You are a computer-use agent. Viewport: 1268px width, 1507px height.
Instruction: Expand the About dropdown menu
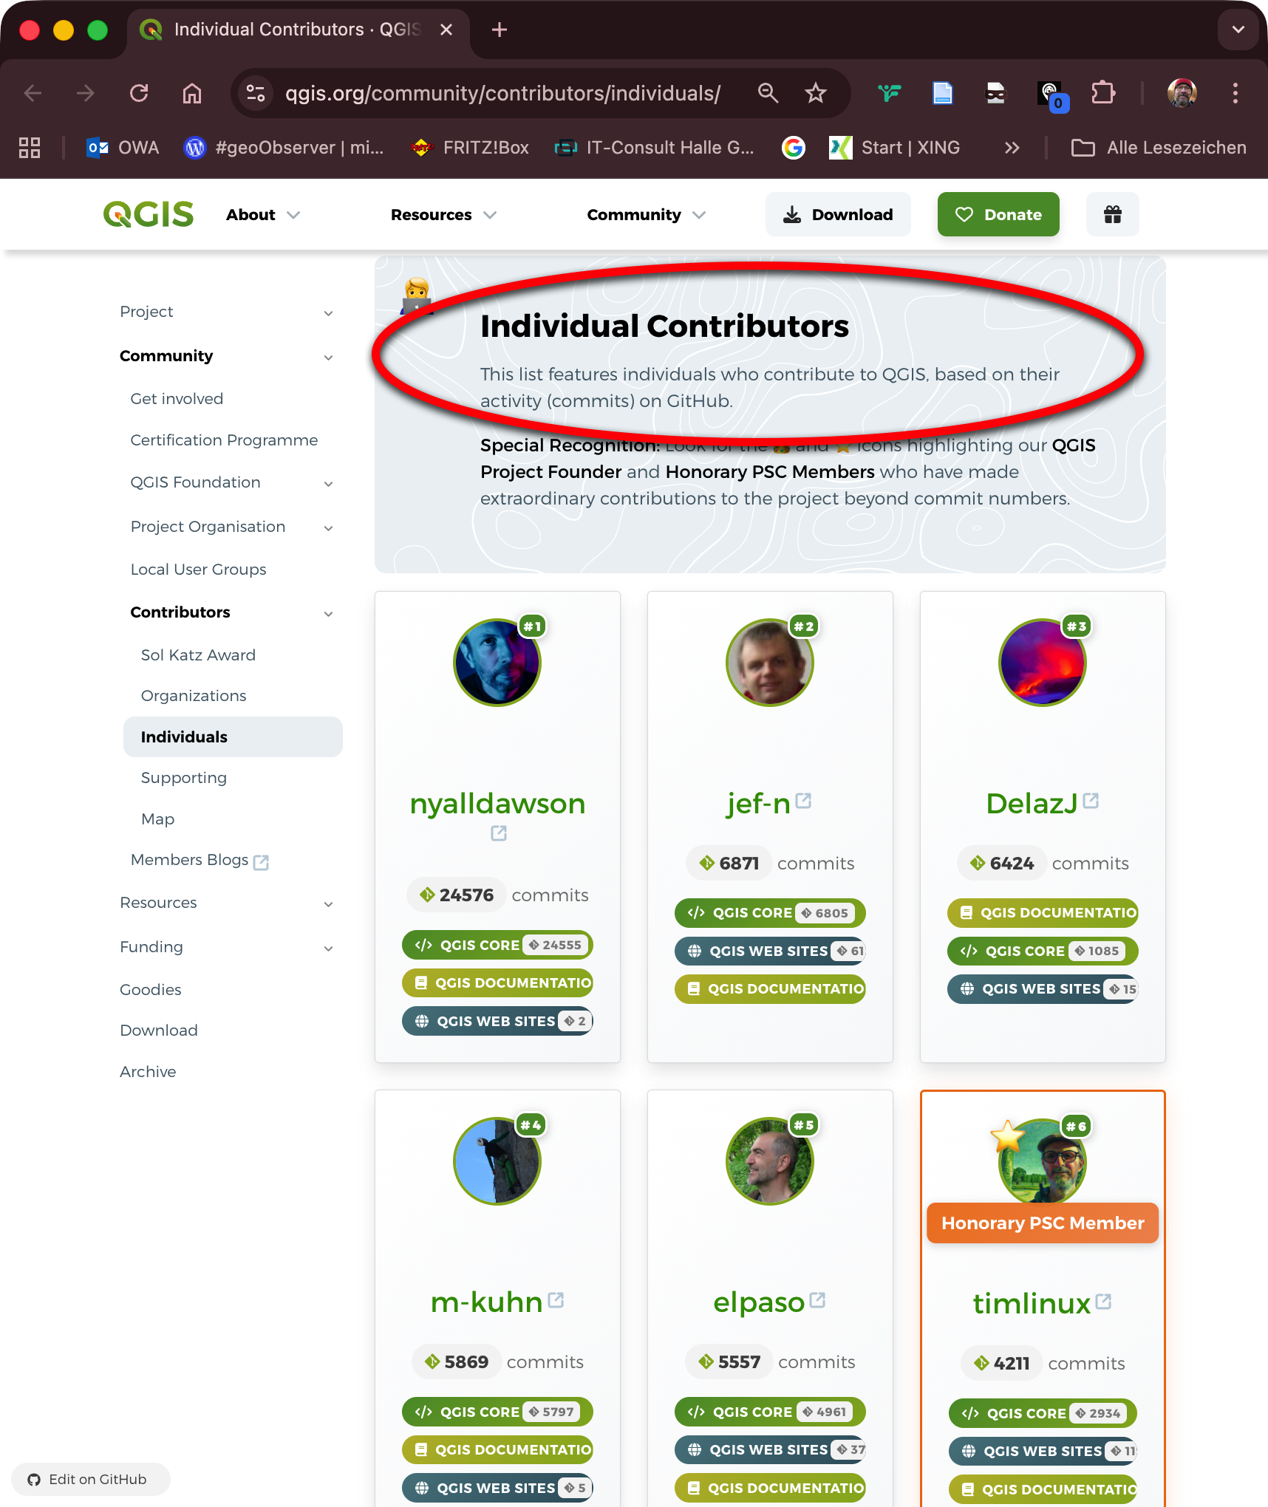click(262, 215)
